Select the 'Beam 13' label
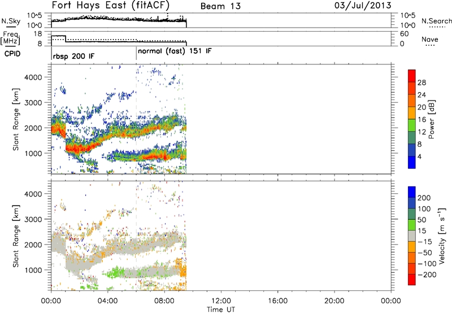Image resolution: width=452 pixels, height=313 pixels. (220, 6)
